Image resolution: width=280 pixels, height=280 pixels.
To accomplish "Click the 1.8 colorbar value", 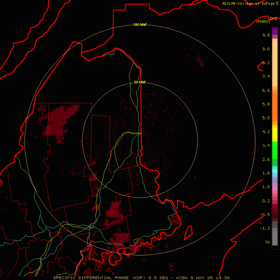I will pos(266,173).
